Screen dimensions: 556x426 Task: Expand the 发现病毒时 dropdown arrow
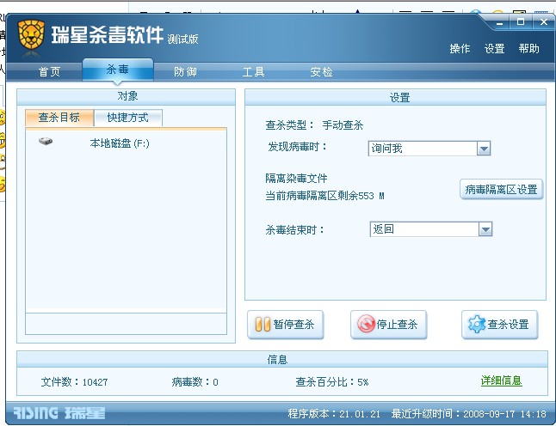tap(484, 149)
